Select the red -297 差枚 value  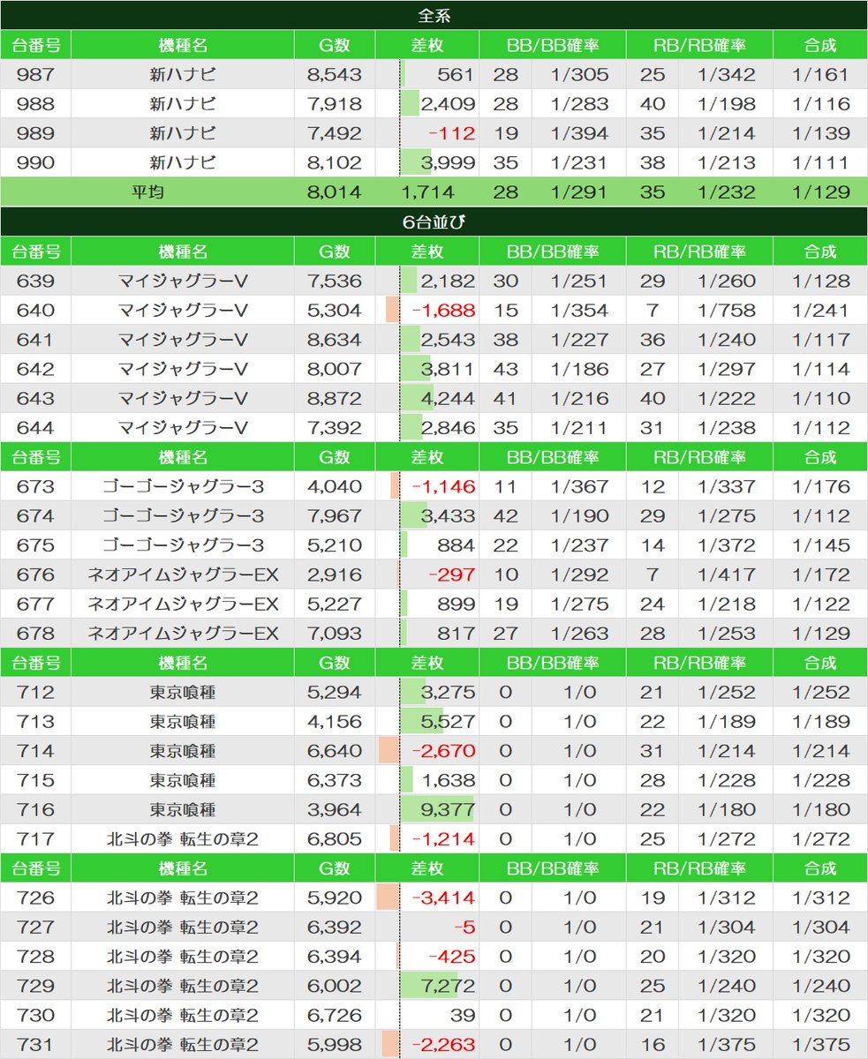[x=451, y=575]
